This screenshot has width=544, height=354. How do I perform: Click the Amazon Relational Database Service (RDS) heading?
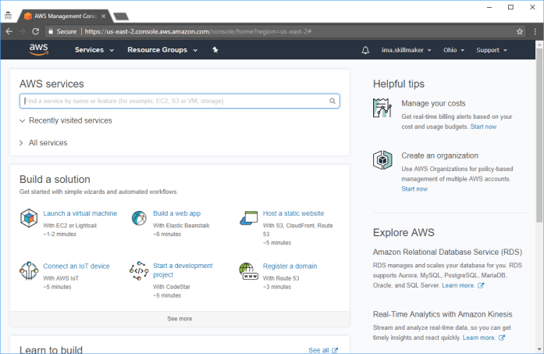[447, 252]
